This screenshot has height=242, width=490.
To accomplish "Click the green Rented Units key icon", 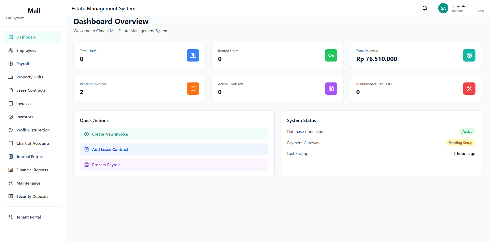I will coord(331,55).
